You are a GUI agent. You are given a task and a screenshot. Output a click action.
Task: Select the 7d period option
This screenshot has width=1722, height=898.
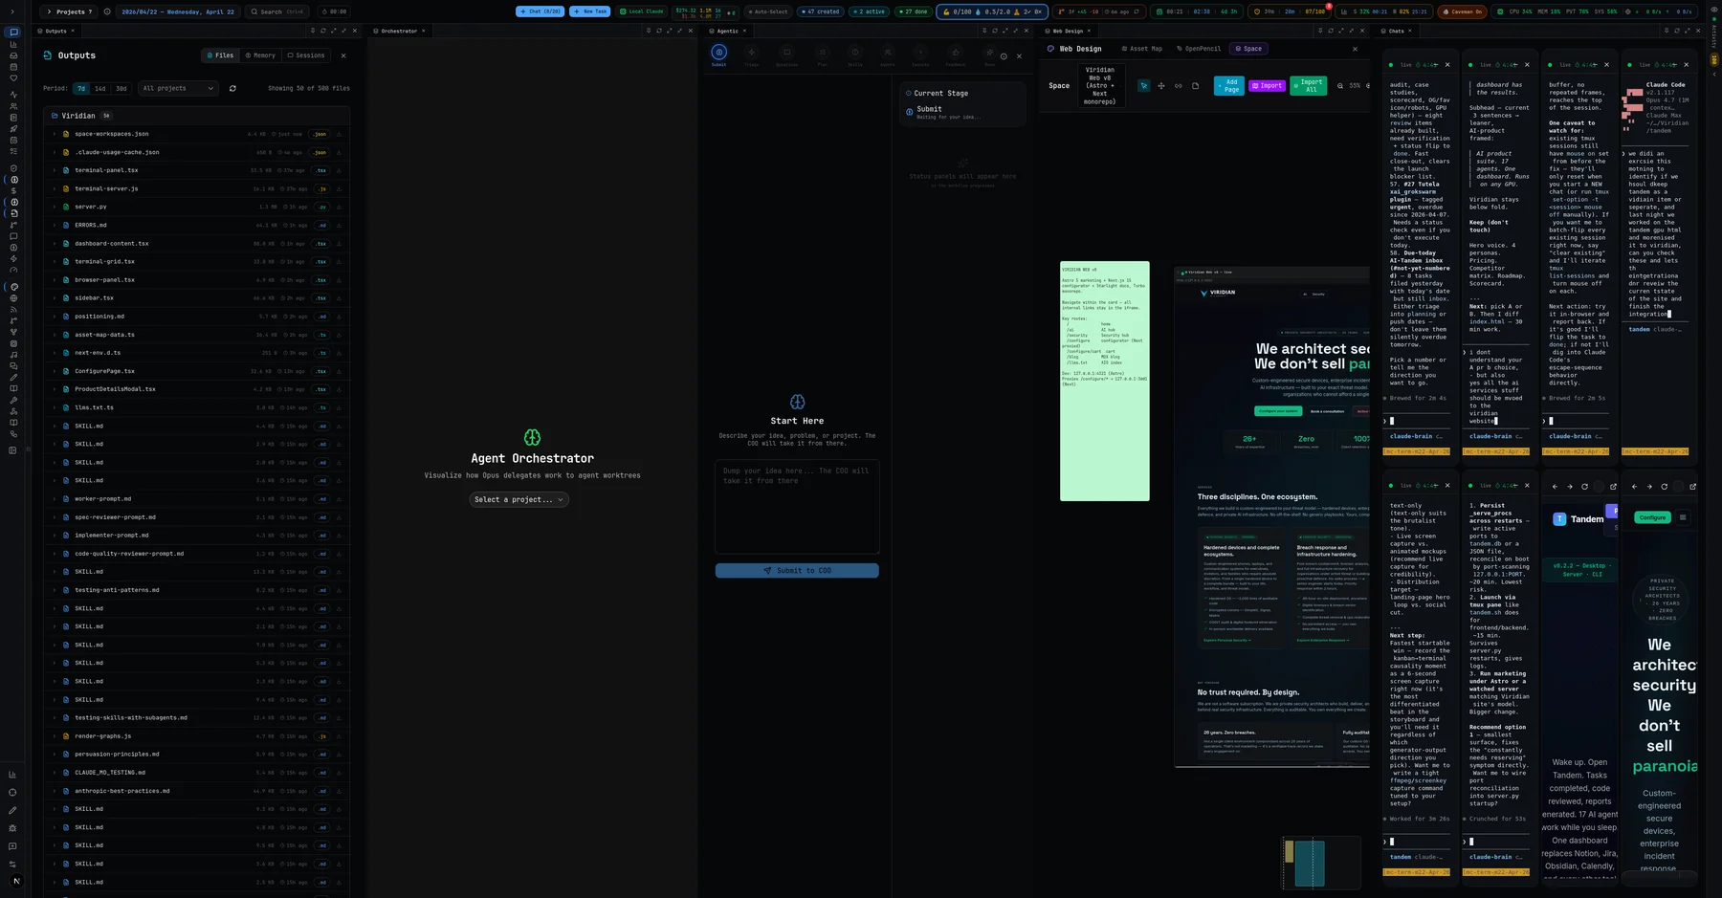click(81, 88)
